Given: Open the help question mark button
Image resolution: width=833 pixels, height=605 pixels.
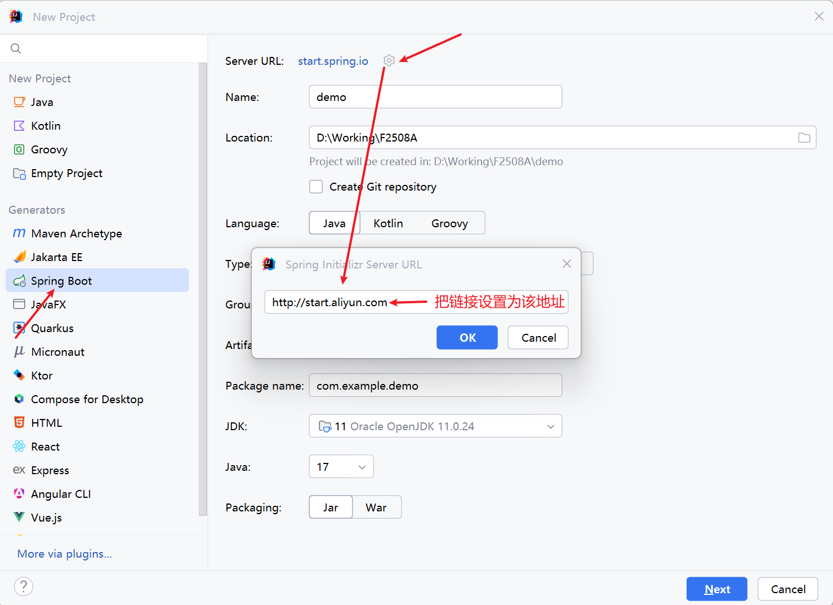Looking at the screenshot, I should point(24,586).
